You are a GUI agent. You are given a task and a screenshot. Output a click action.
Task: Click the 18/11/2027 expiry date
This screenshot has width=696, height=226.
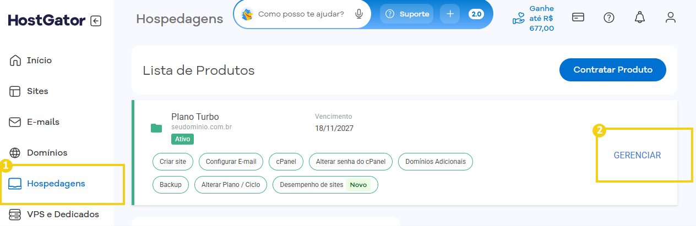pos(334,128)
